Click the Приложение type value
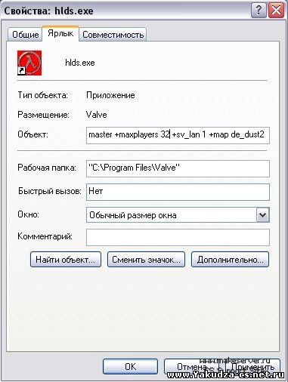288x382 pixels. pos(110,95)
